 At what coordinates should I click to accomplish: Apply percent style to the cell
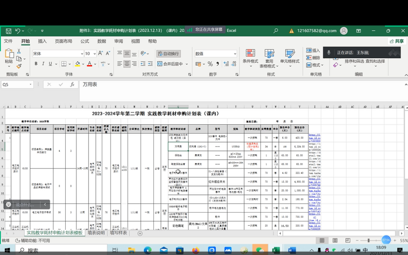pos(210,64)
